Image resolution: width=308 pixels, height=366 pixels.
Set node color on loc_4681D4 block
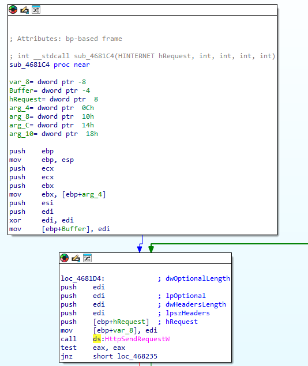coord(65,258)
